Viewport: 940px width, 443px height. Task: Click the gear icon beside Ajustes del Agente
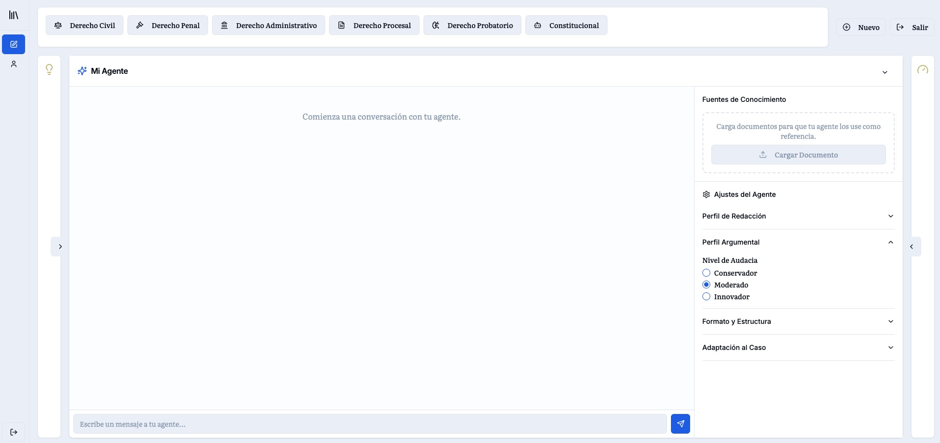coord(706,194)
